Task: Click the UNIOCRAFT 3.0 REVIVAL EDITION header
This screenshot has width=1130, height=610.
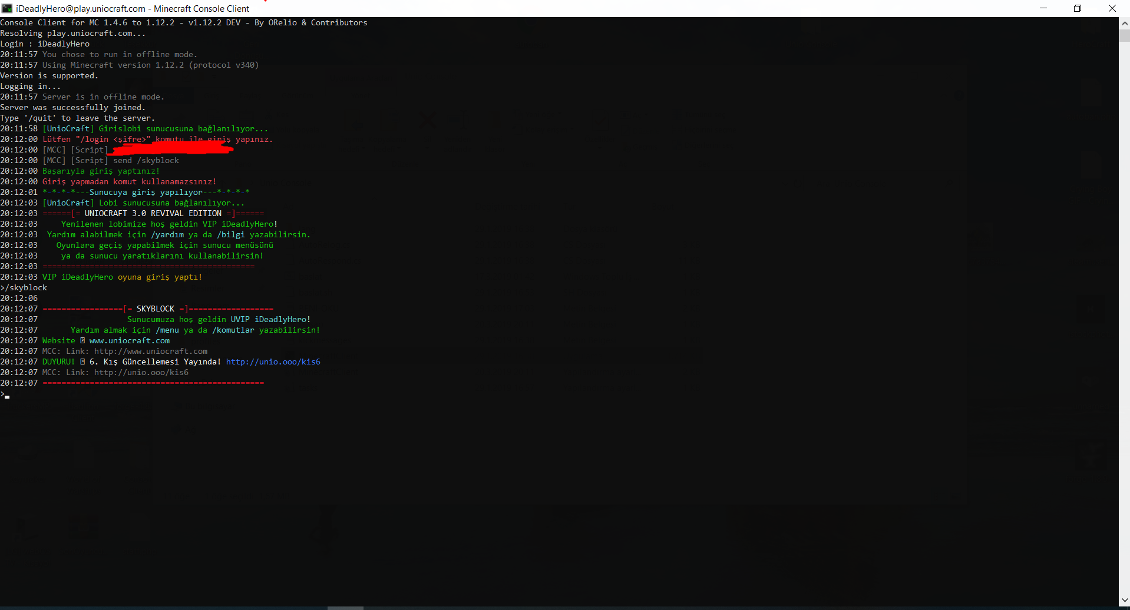Action: pos(153,213)
